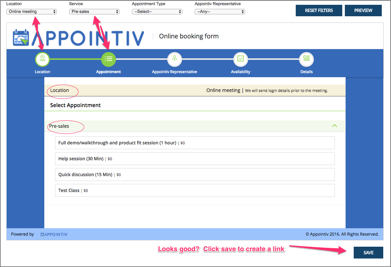This screenshot has width=391, height=267.
Task: Select Full demo/walkthrough and product fit session
Action: click(195, 143)
